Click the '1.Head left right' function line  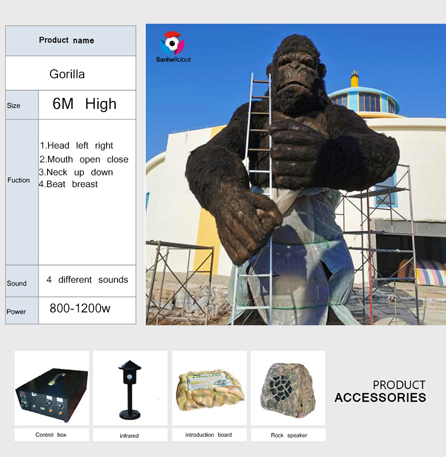pos(76,146)
